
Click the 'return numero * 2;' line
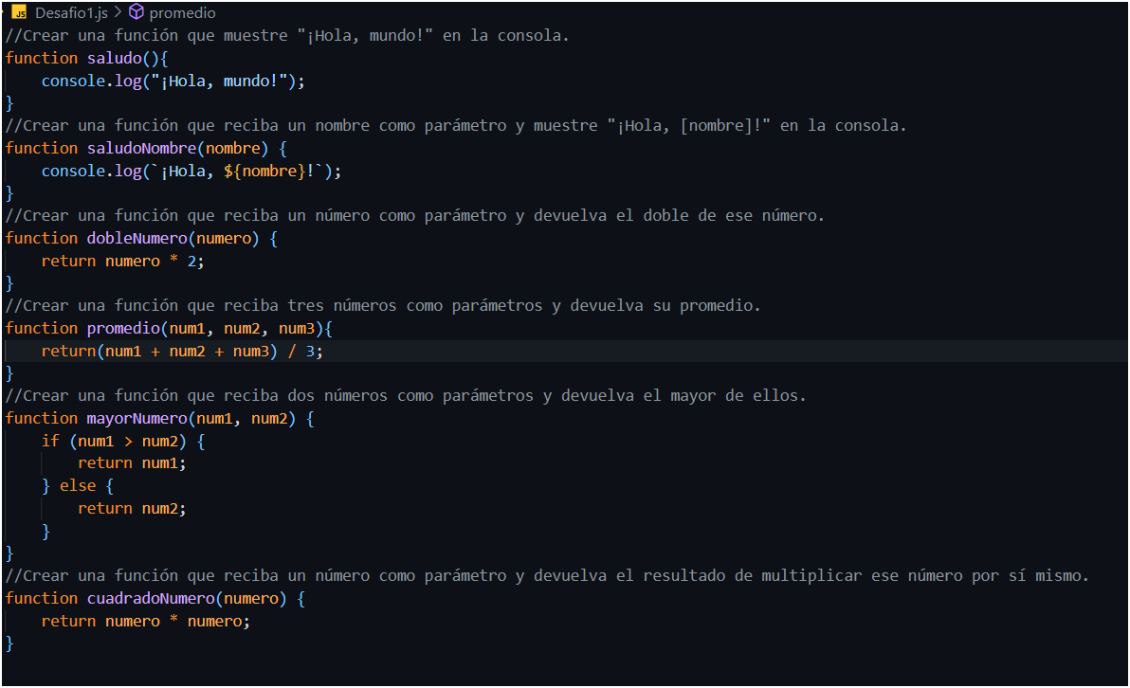(122, 261)
